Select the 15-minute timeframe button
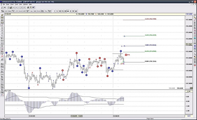 pos(62,11)
